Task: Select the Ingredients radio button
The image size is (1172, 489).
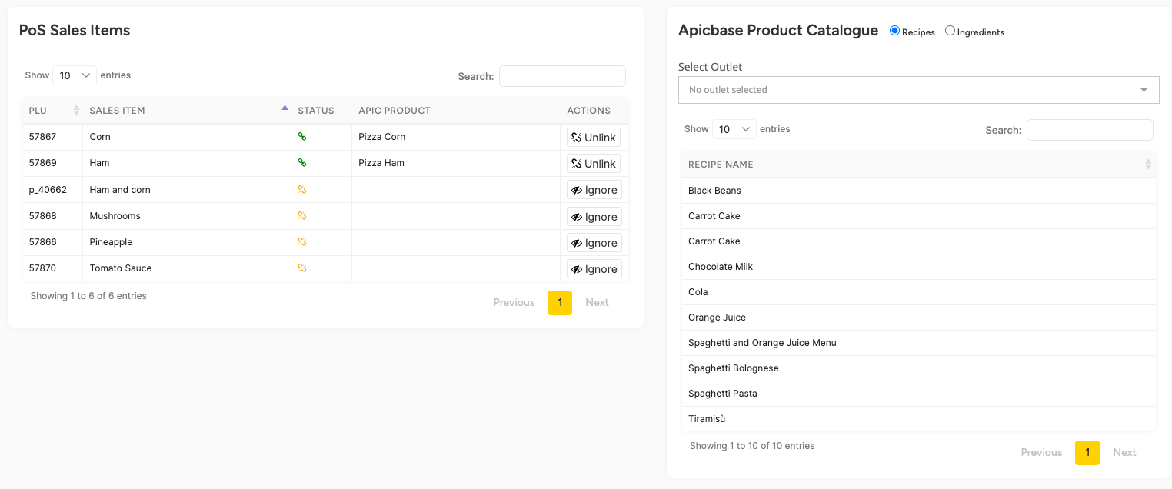Action: click(x=950, y=31)
